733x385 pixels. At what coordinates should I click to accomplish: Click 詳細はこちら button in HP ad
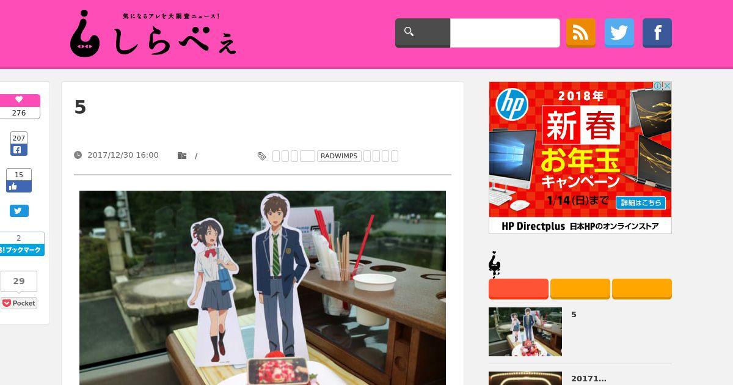641,202
